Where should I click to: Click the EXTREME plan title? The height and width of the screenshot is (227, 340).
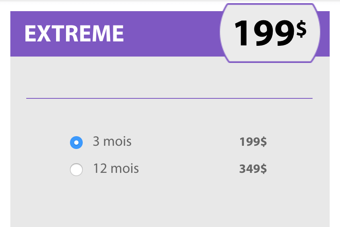pos(74,34)
